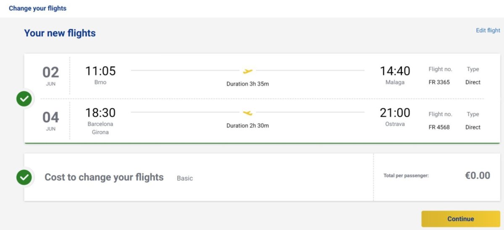Screen dimensions: 504x230
Task: Click flight number FR 4568
Action: [x=439, y=127]
